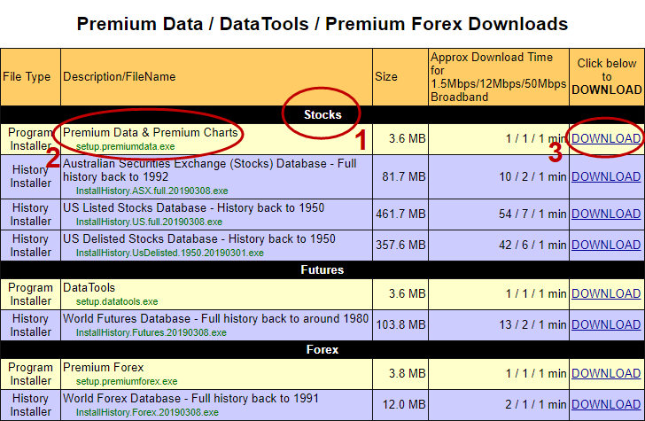
Task: Download the Premium Forex program installer
Action: pyautogui.click(x=606, y=373)
